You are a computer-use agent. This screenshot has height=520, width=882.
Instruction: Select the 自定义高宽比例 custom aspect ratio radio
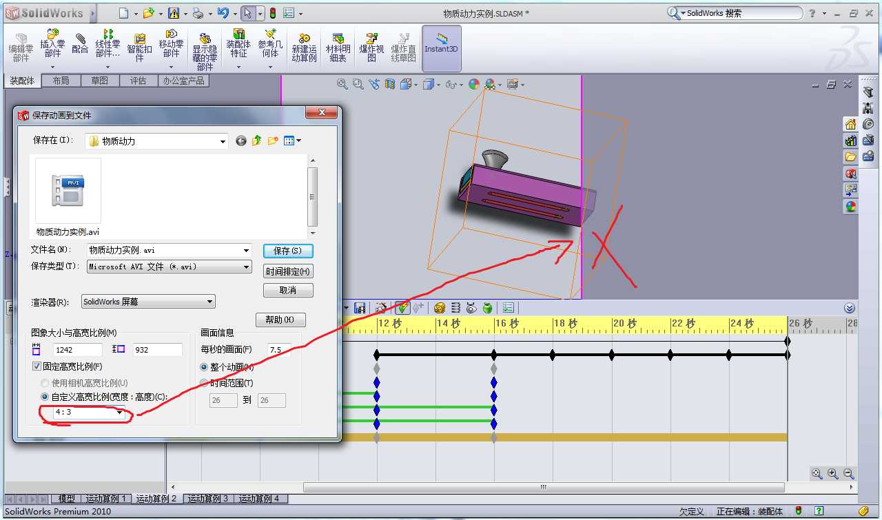click(45, 397)
